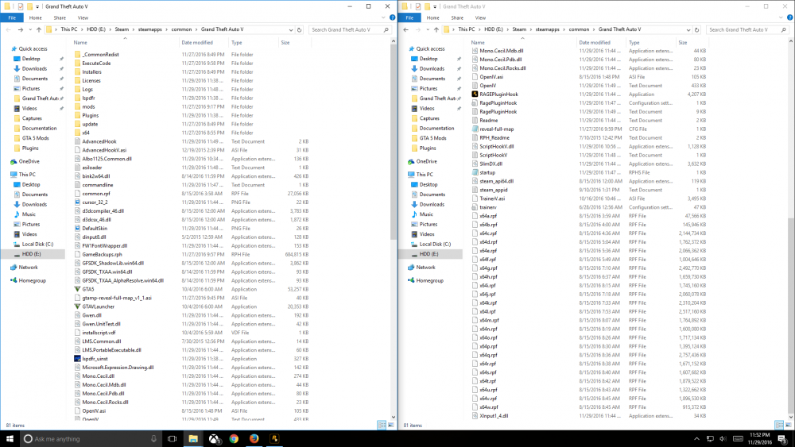Select OneDrive in left navigation pane
Viewport: 795px width, 447px height.
point(25,161)
